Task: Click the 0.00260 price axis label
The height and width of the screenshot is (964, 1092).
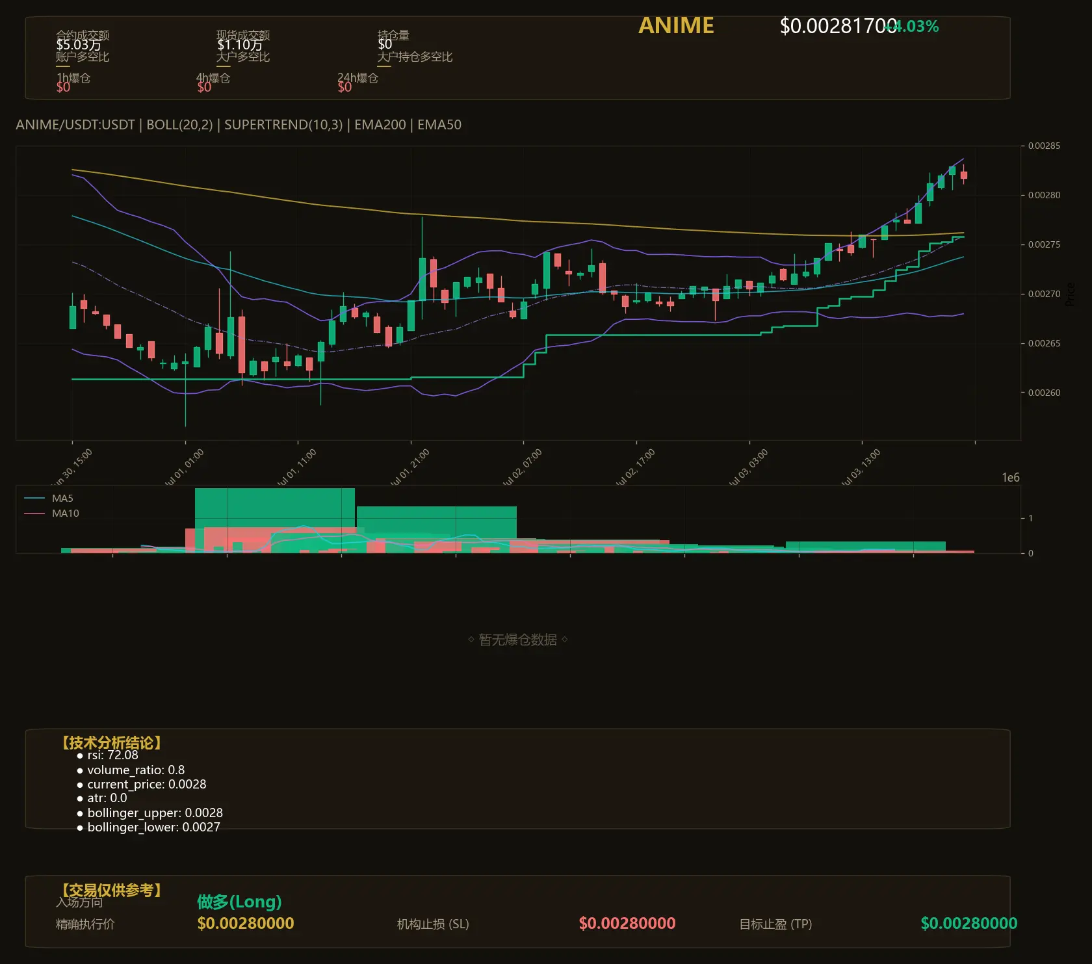Action: click(1044, 393)
